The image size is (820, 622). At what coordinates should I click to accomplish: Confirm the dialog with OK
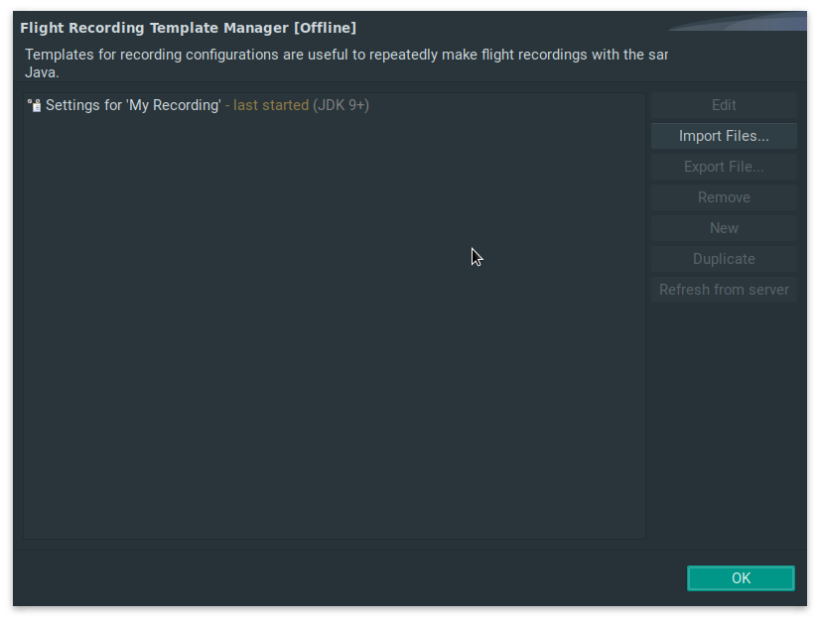741,578
